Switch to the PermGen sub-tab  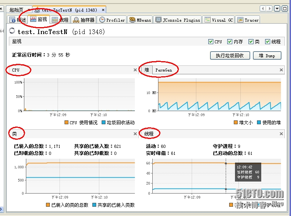(164, 70)
